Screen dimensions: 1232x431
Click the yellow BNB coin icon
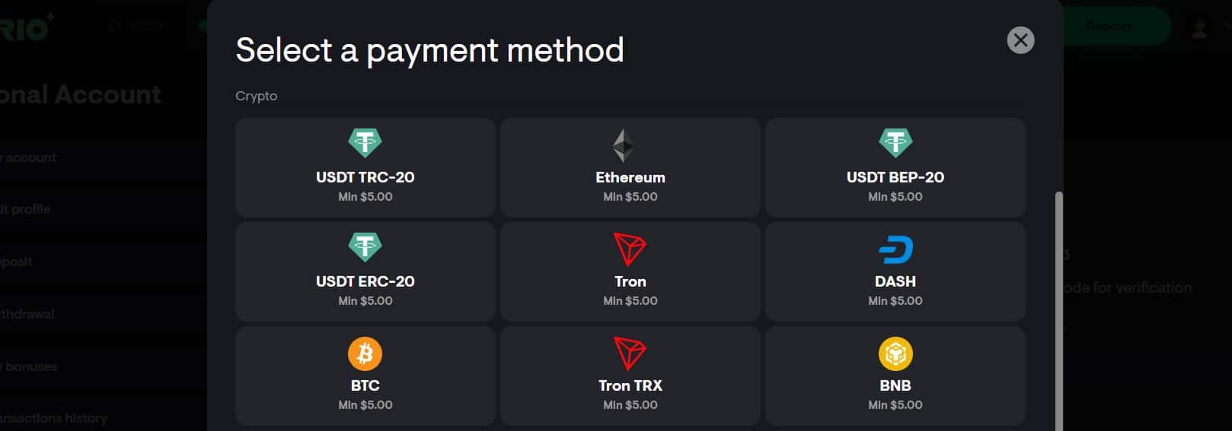[895, 353]
